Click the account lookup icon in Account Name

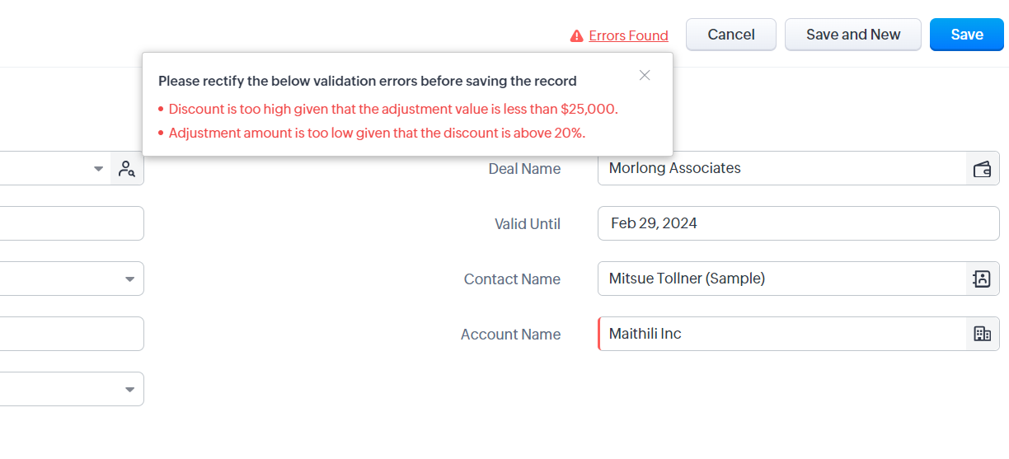[x=982, y=335]
